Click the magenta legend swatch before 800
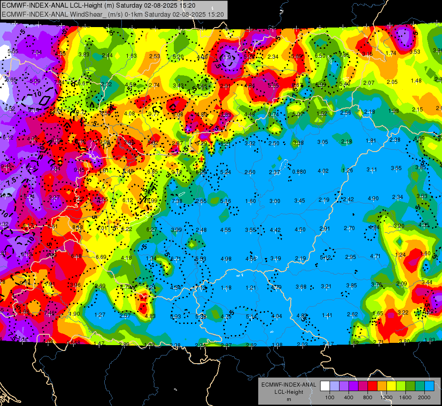 [363, 386]
